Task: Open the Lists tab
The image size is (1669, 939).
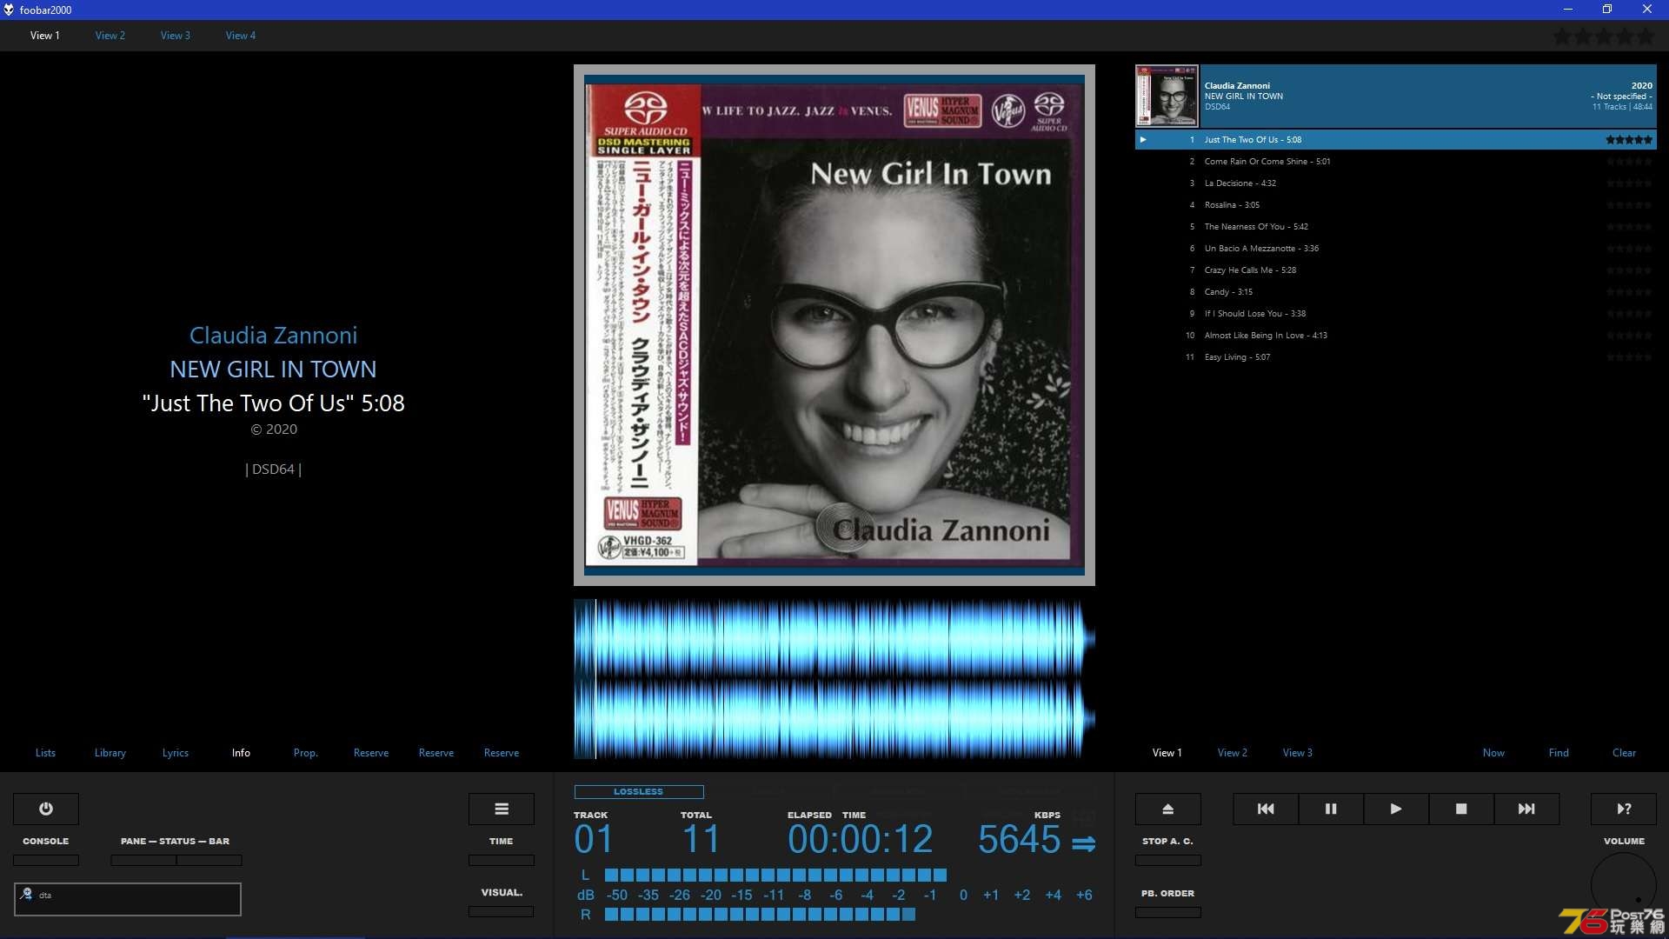Action: 45,753
